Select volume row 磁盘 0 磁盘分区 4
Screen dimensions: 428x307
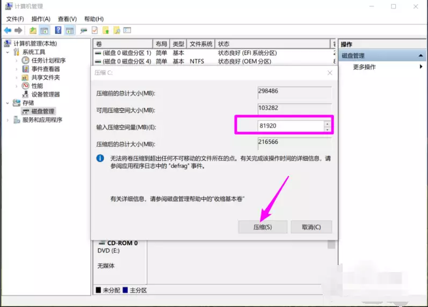(x=214, y=61)
